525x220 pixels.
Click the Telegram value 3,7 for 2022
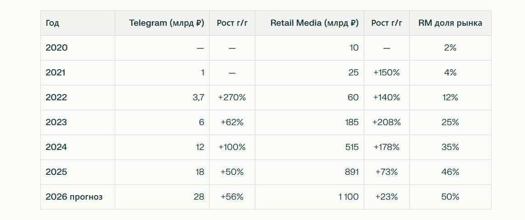tap(198, 98)
